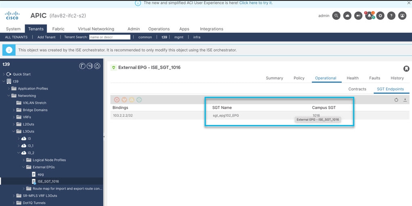Click the red critical fault filter icon
Image resolution: width=412 pixels, height=206 pixels.
117,100
